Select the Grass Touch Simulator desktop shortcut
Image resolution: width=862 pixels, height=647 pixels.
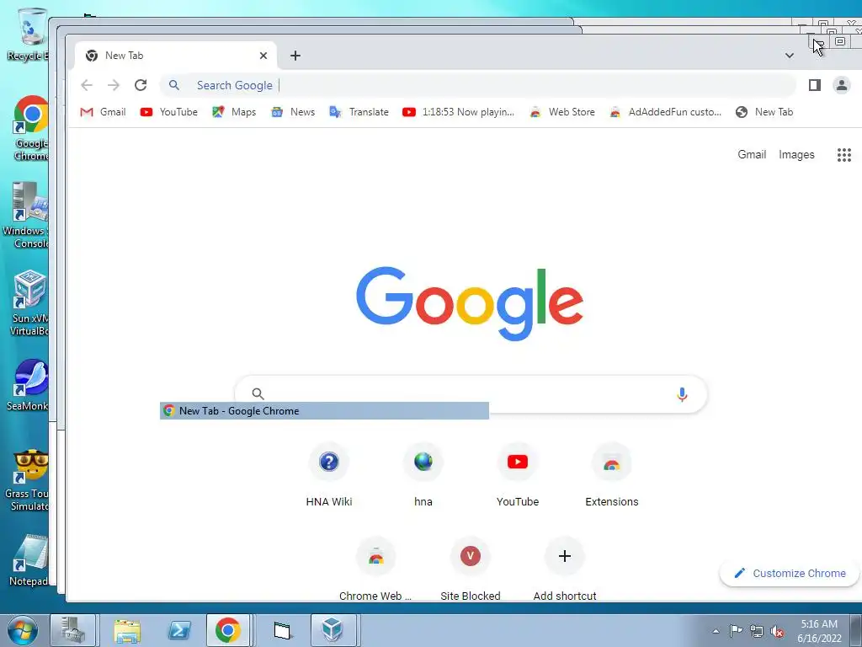tap(26, 480)
